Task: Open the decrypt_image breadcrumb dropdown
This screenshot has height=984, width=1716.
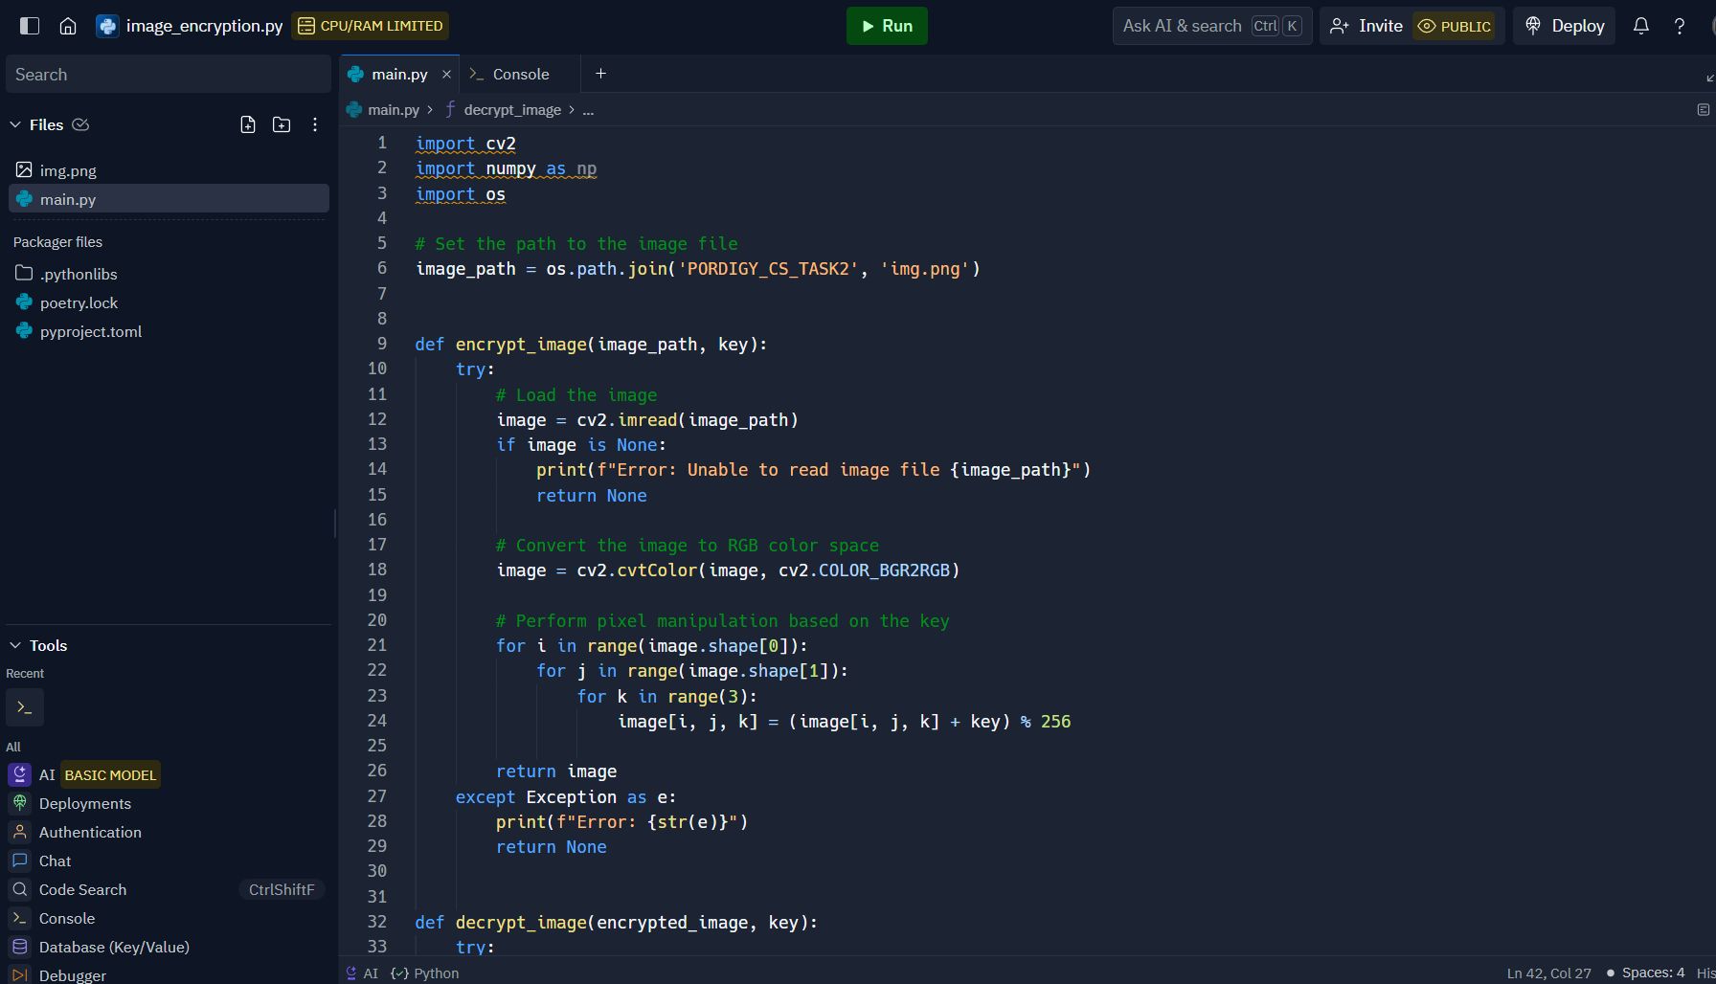Action: point(511,109)
